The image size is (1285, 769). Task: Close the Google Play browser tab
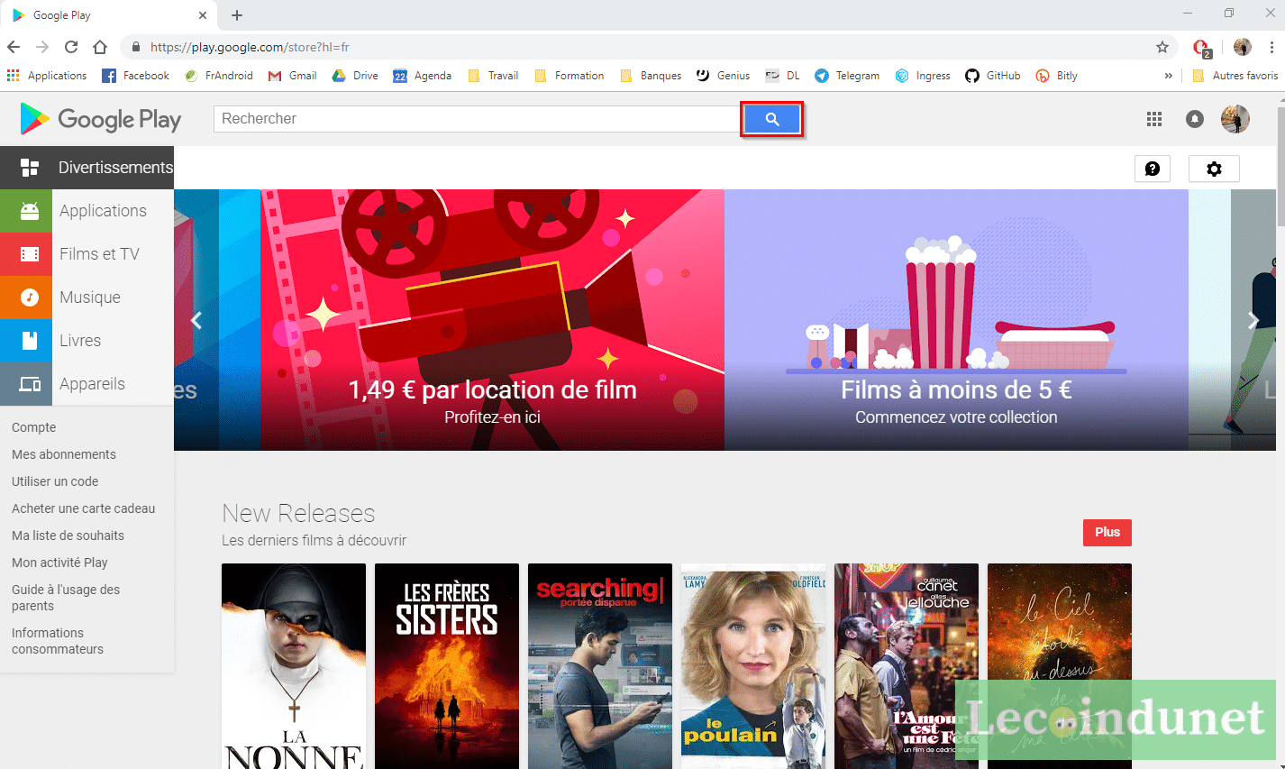(203, 15)
